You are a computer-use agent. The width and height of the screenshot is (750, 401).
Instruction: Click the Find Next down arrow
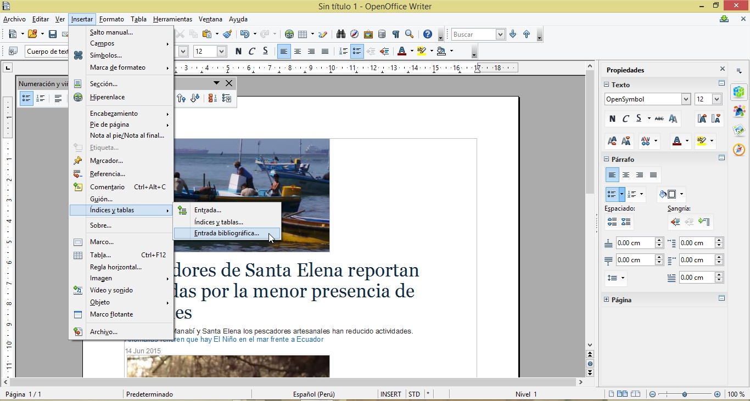(513, 34)
